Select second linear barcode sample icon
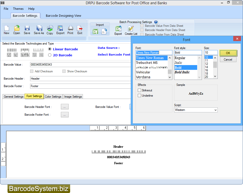Viewport: 243px width, 193px height. [25, 50]
